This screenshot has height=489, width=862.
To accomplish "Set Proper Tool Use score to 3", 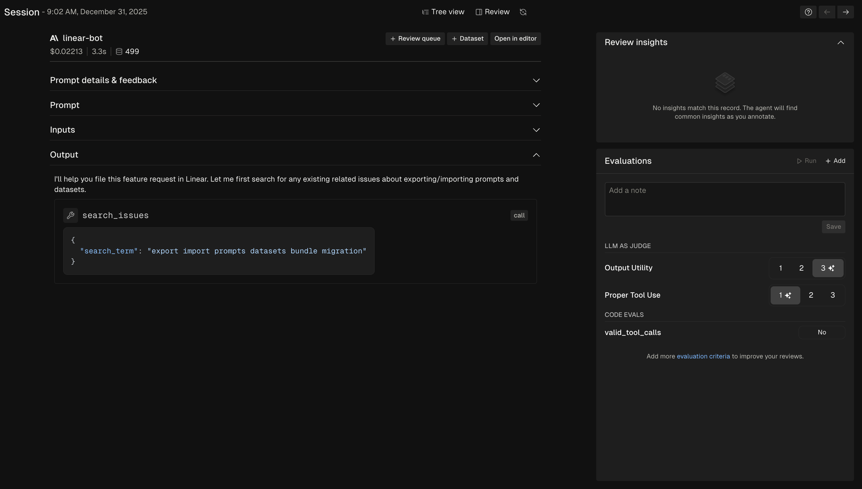I will [x=832, y=295].
